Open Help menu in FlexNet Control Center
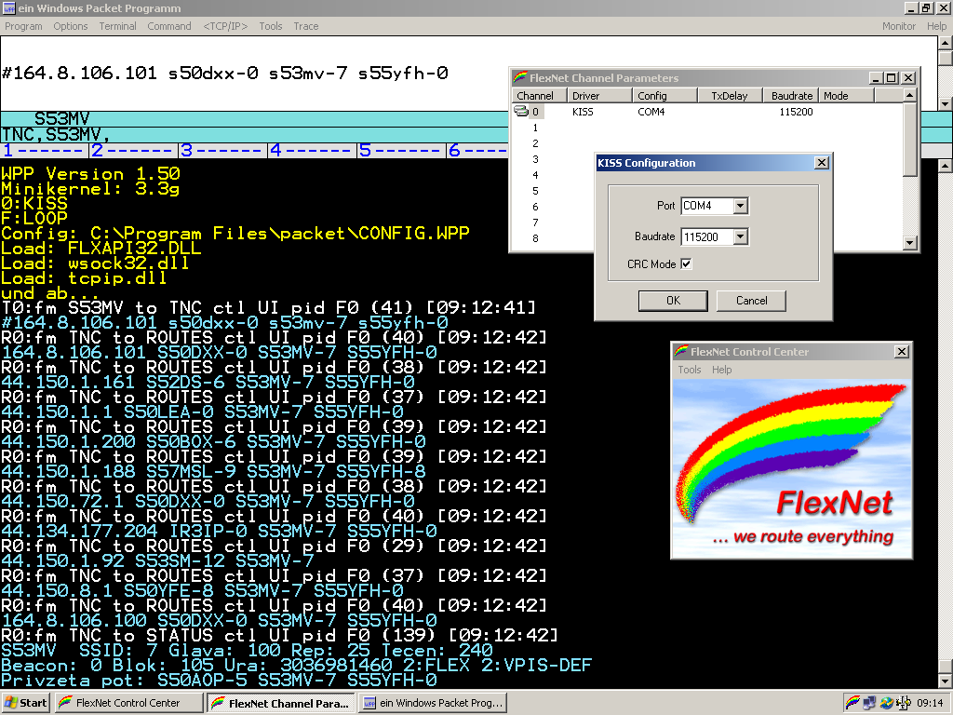 pyautogui.click(x=721, y=370)
